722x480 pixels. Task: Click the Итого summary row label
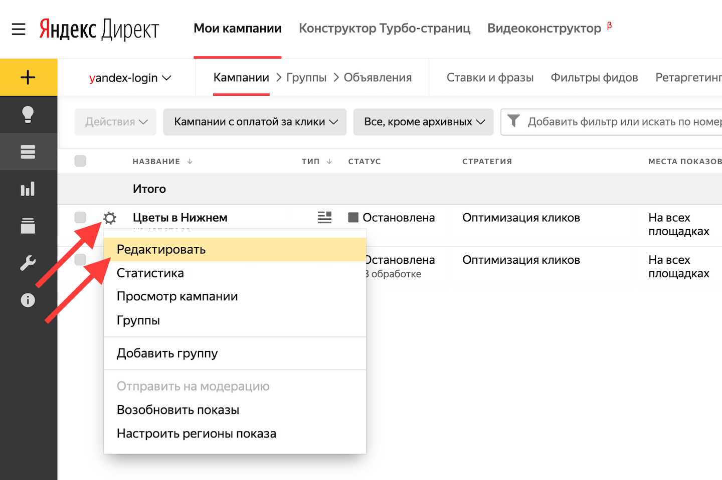(x=149, y=189)
